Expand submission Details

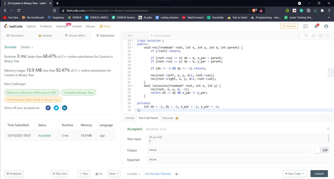[27, 47]
